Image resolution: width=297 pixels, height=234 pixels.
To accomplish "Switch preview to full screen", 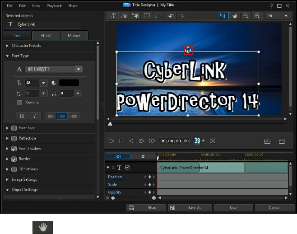I will coord(213,141).
